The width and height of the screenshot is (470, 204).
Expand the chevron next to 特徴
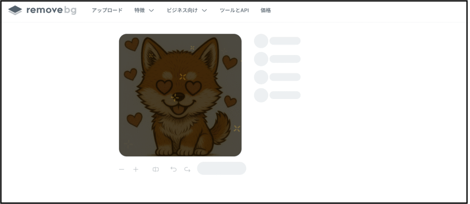coord(151,11)
